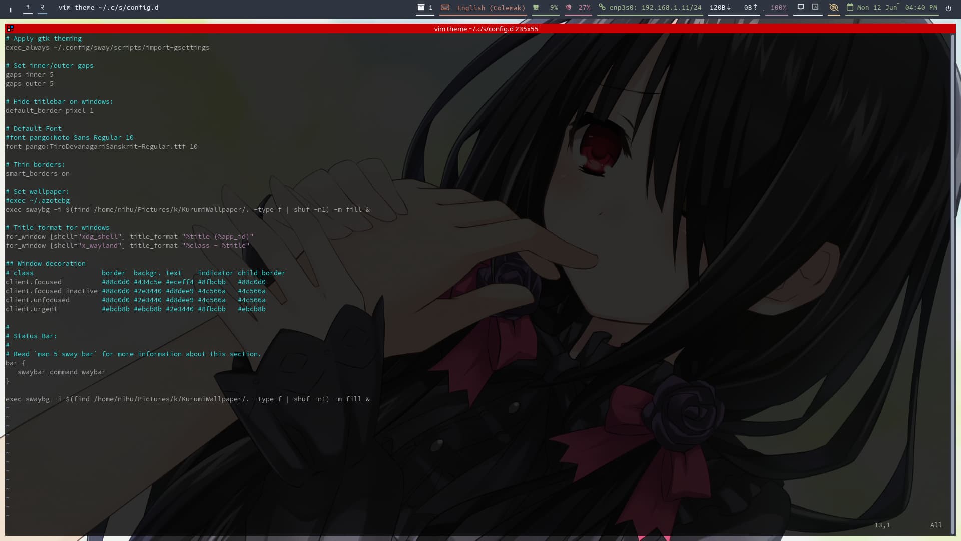Click the 100% level indicator
The width and height of the screenshot is (961, 541).
pyautogui.click(x=778, y=8)
